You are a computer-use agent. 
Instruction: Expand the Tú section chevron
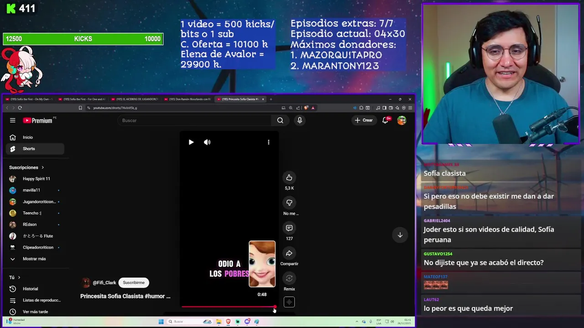tap(19, 277)
